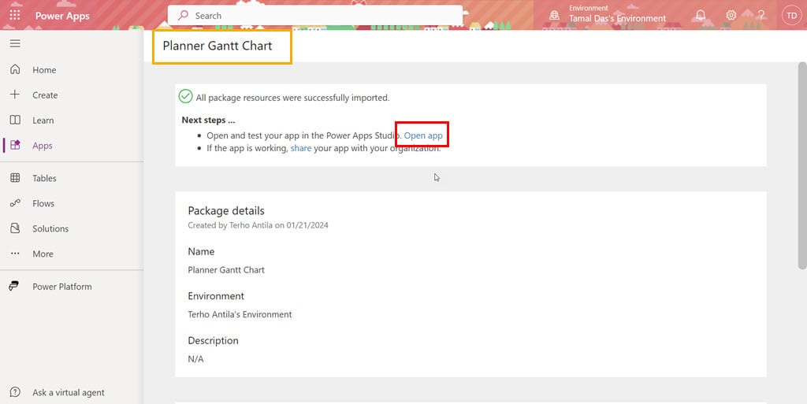Click the Description field label
The image size is (807, 404).
coord(213,341)
